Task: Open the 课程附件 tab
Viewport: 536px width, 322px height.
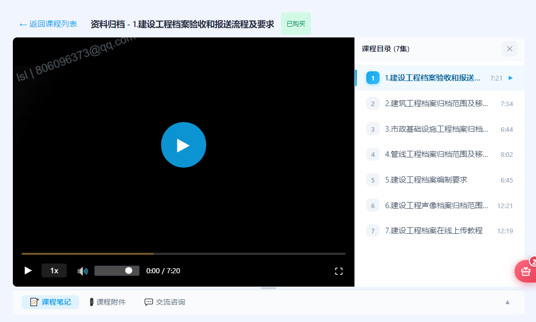Action: 108,302
